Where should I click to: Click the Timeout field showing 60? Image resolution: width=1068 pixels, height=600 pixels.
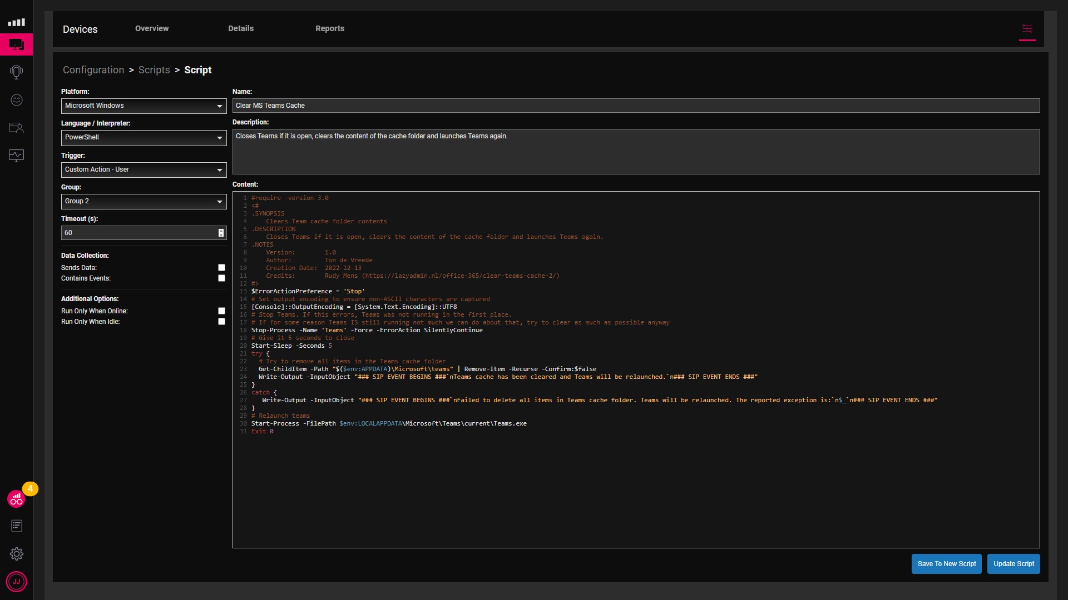pos(144,233)
